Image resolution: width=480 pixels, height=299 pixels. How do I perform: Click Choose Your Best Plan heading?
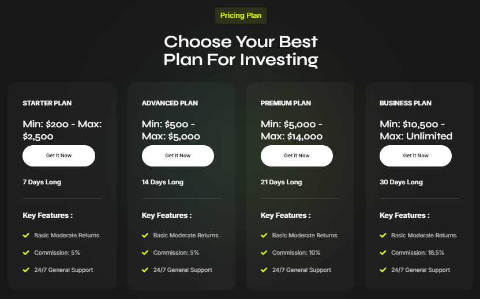241,51
